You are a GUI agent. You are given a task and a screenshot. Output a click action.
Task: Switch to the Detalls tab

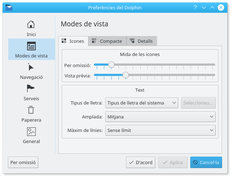[x=141, y=41]
